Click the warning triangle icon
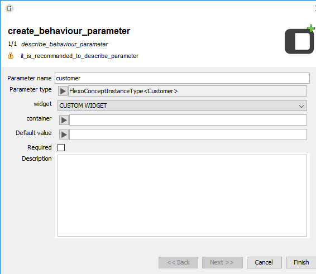 pos(11,56)
